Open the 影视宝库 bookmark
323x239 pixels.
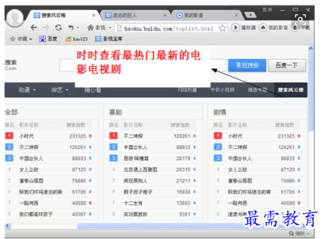[x=109, y=39]
